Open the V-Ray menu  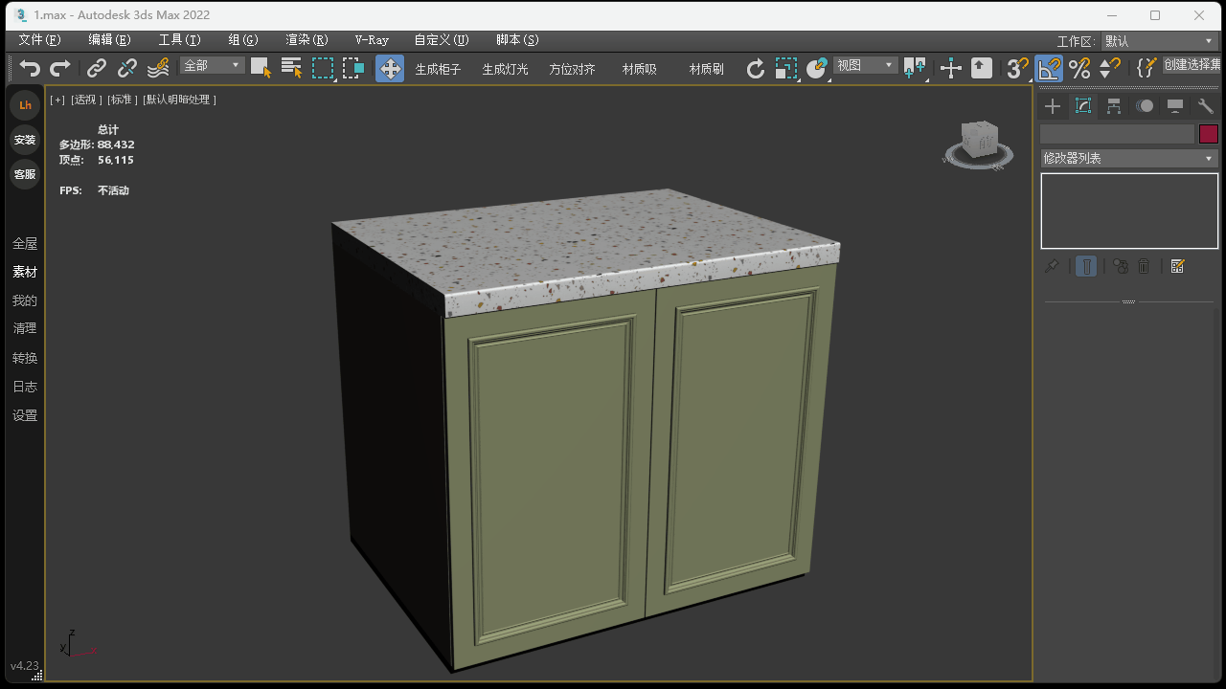(372, 40)
